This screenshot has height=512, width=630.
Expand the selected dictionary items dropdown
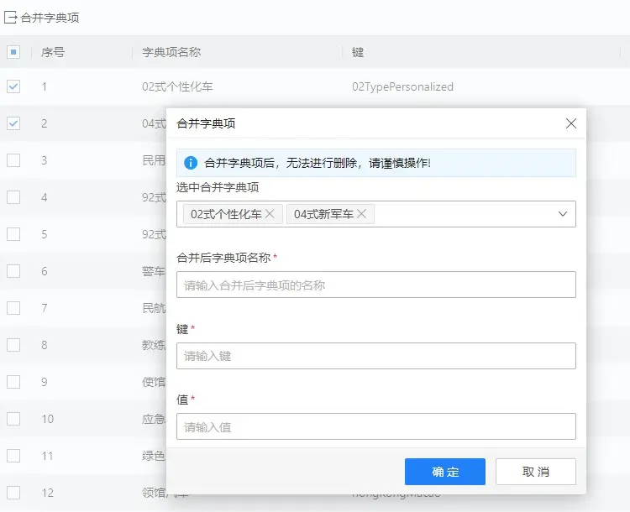pos(563,214)
